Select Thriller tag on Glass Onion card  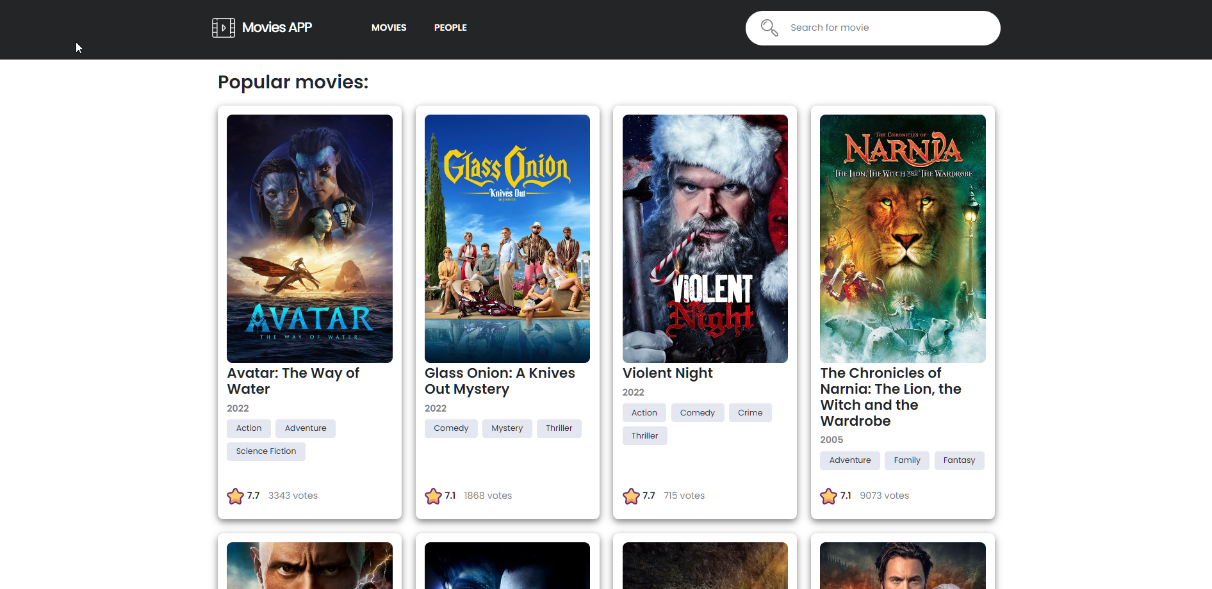(559, 428)
